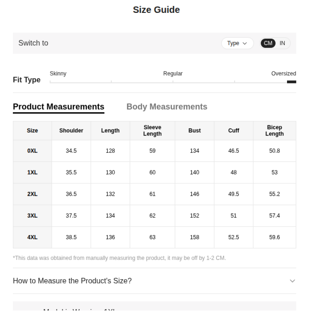Select the Product Measurements tab
The image size is (316, 322).
59,107
